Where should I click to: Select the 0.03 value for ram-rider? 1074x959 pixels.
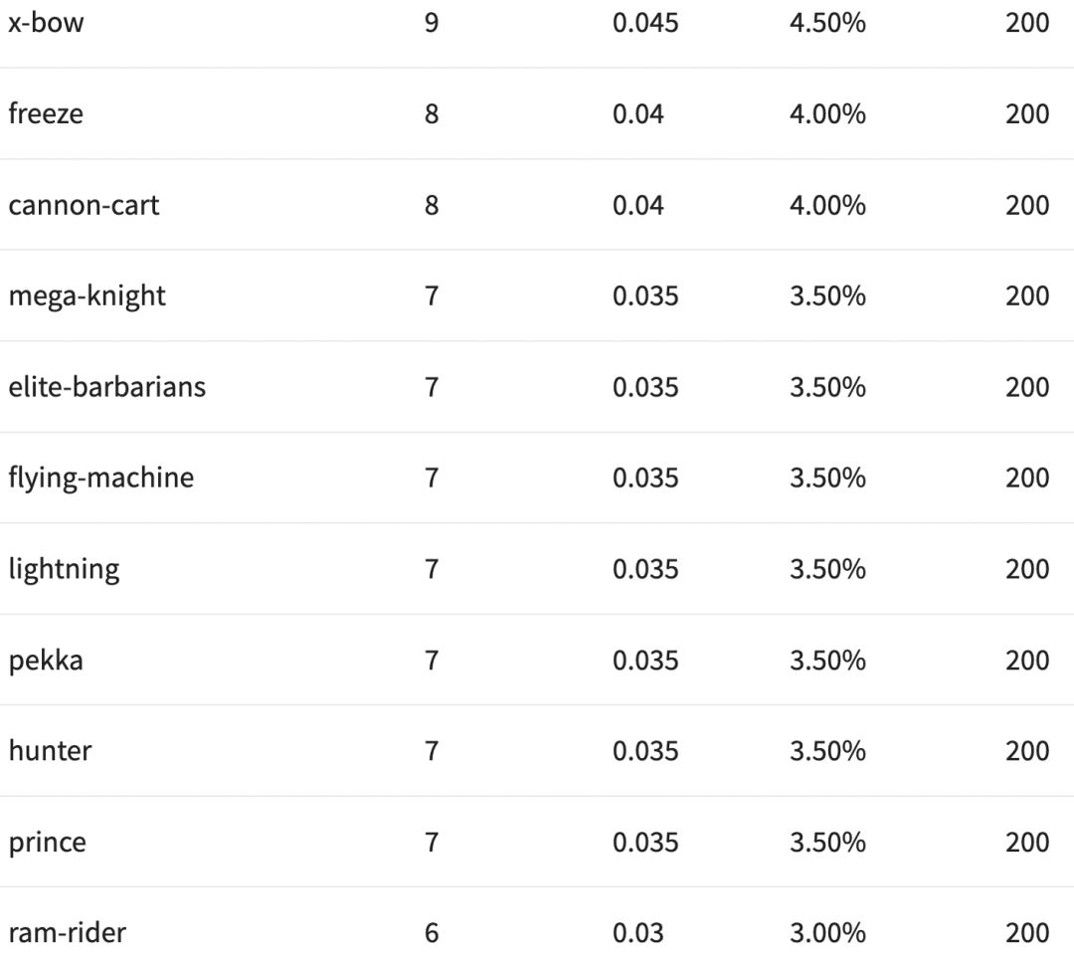[637, 933]
